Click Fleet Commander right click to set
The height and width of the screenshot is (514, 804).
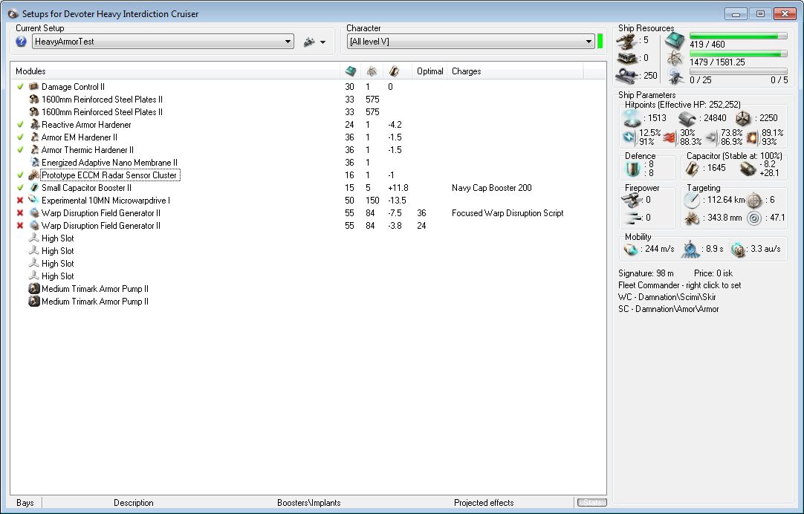click(679, 285)
